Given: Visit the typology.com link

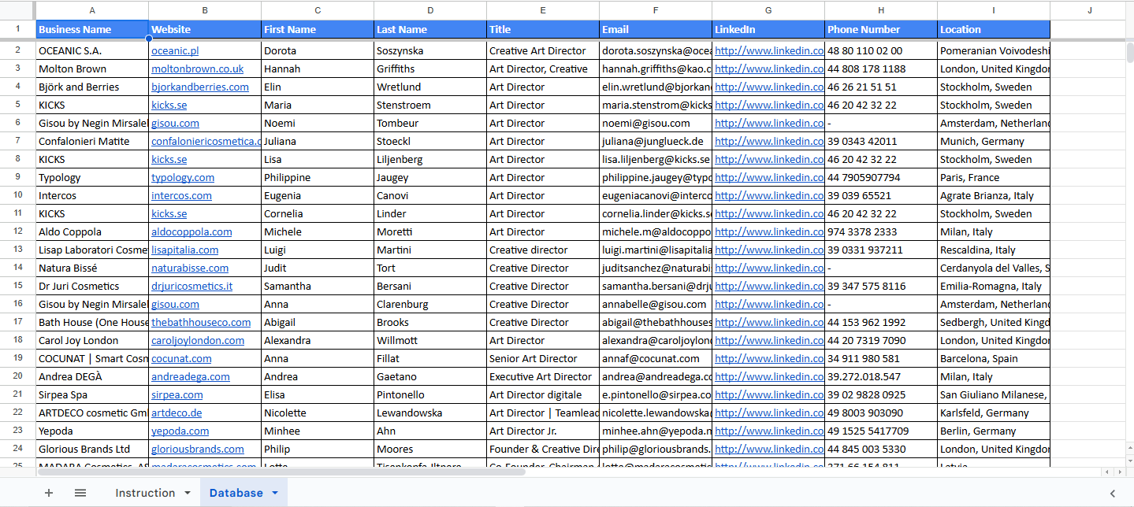Looking at the screenshot, I should click(183, 177).
